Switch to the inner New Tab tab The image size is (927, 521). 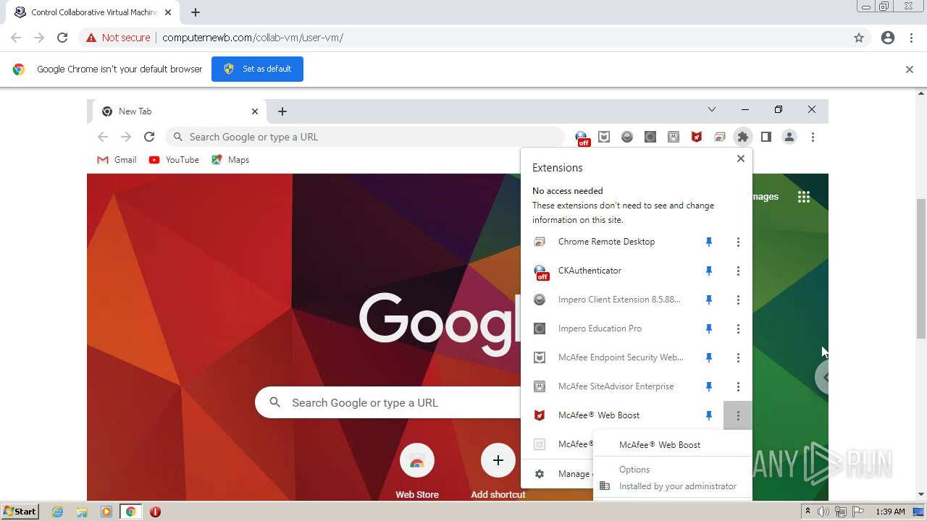click(x=180, y=111)
